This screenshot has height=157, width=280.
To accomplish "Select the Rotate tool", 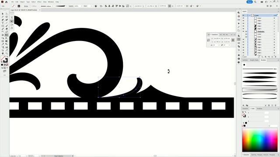I will (3, 32).
